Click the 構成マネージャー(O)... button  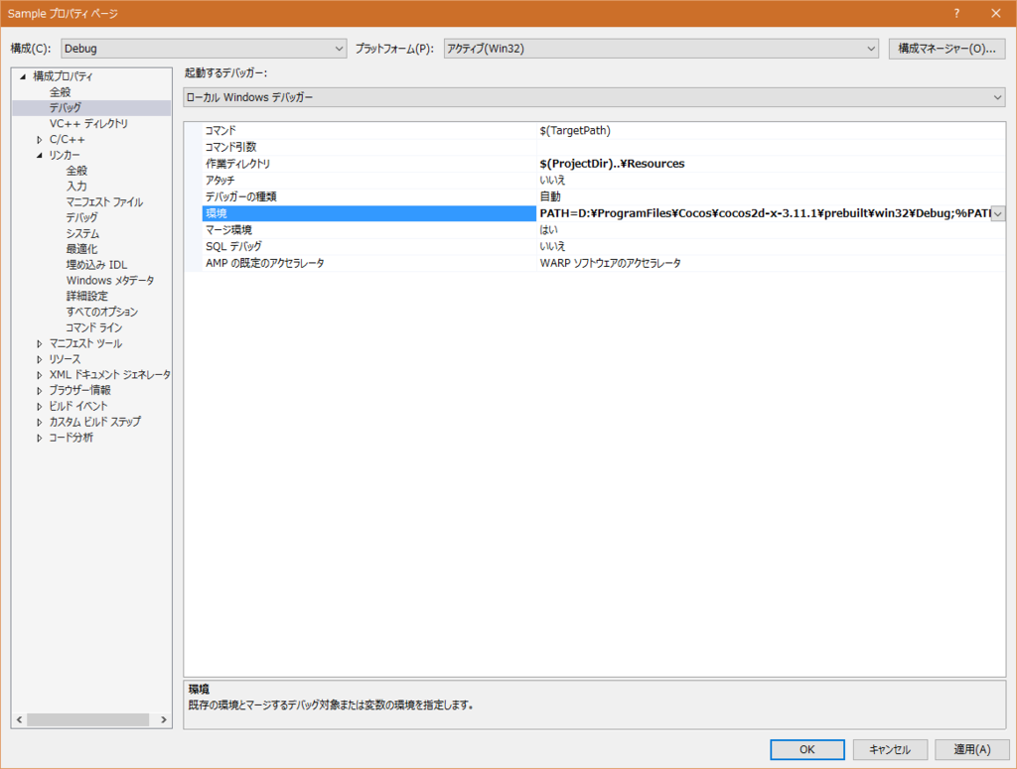pyautogui.click(x=946, y=49)
